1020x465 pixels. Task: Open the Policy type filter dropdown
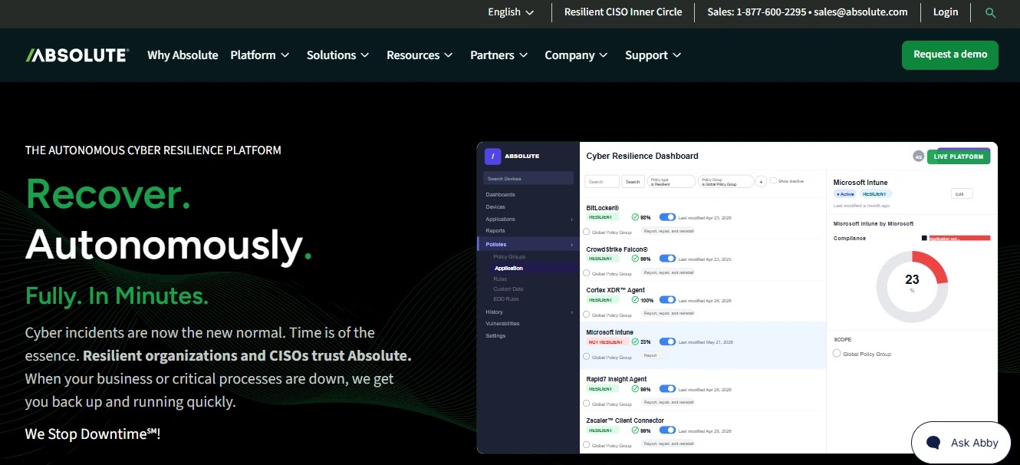tap(672, 182)
